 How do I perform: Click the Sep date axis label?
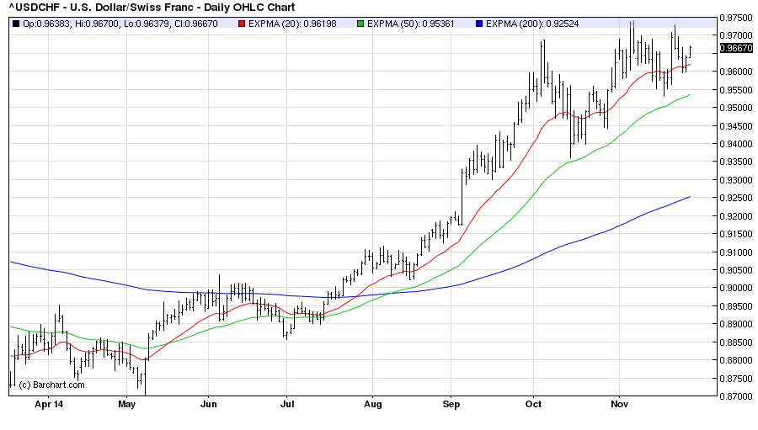[x=451, y=405]
